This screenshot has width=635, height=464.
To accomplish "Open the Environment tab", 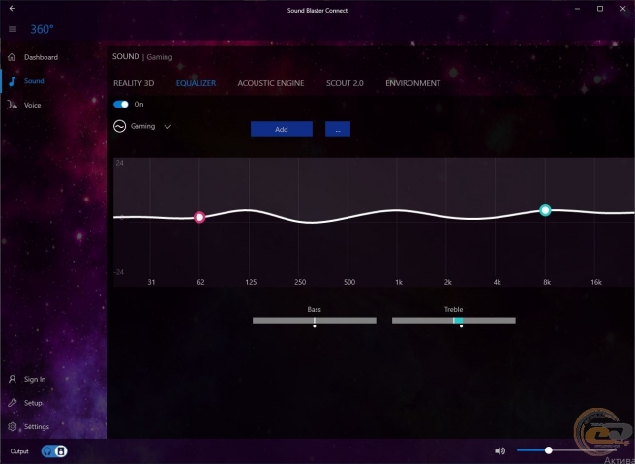I will (x=413, y=83).
